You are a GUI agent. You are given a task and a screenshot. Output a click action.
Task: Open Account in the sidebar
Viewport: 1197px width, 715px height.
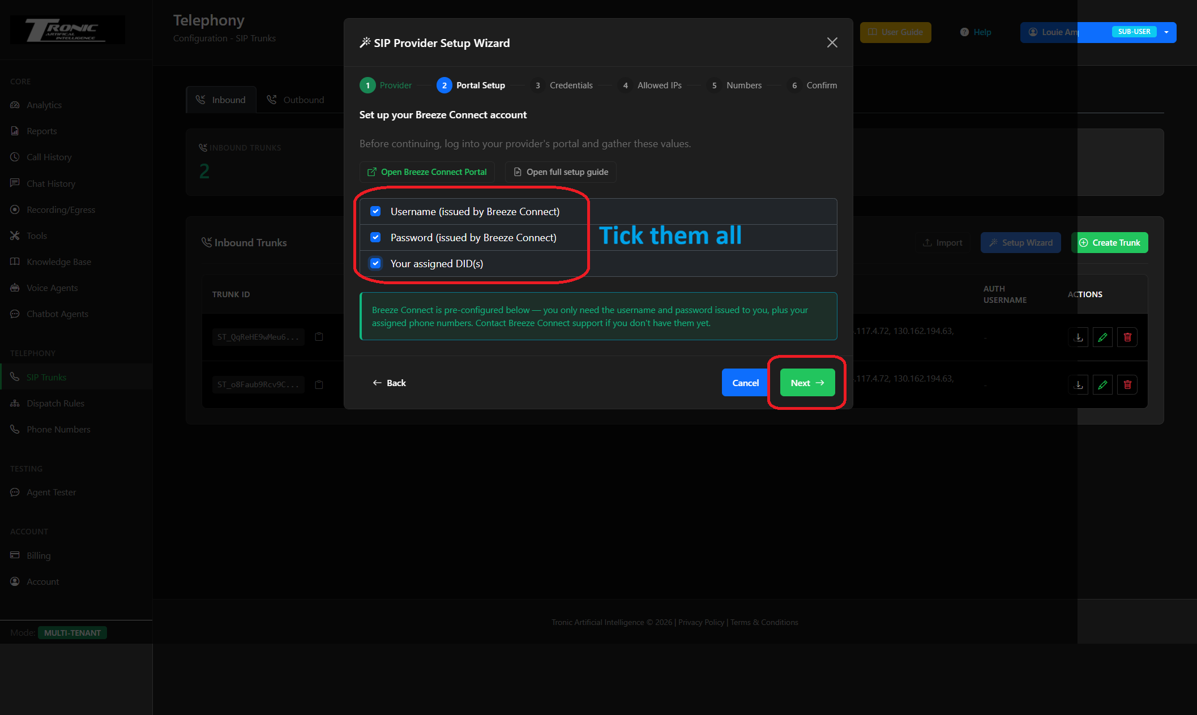pos(43,581)
